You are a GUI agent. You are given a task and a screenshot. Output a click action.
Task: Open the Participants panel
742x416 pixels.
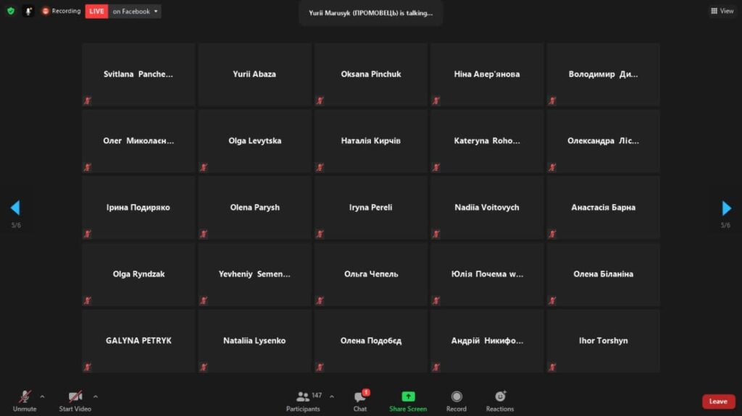coord(303,401)
